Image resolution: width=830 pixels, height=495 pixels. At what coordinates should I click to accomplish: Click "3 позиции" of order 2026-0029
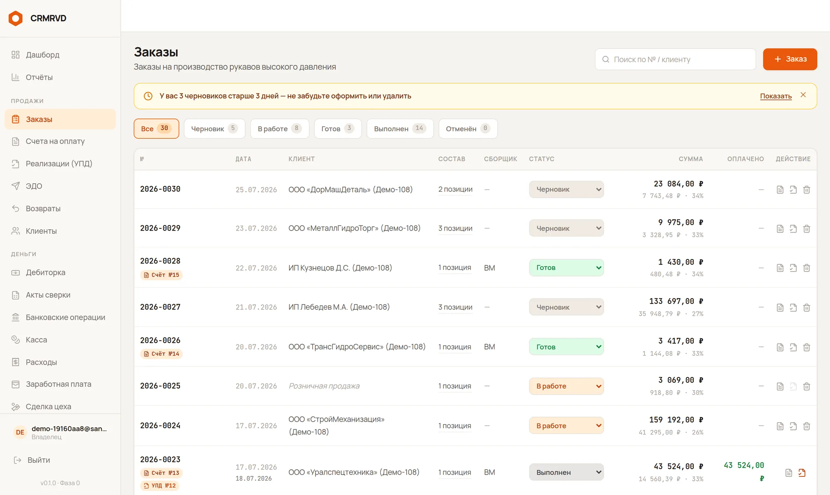pyautogui.click(x=455, y=228)
